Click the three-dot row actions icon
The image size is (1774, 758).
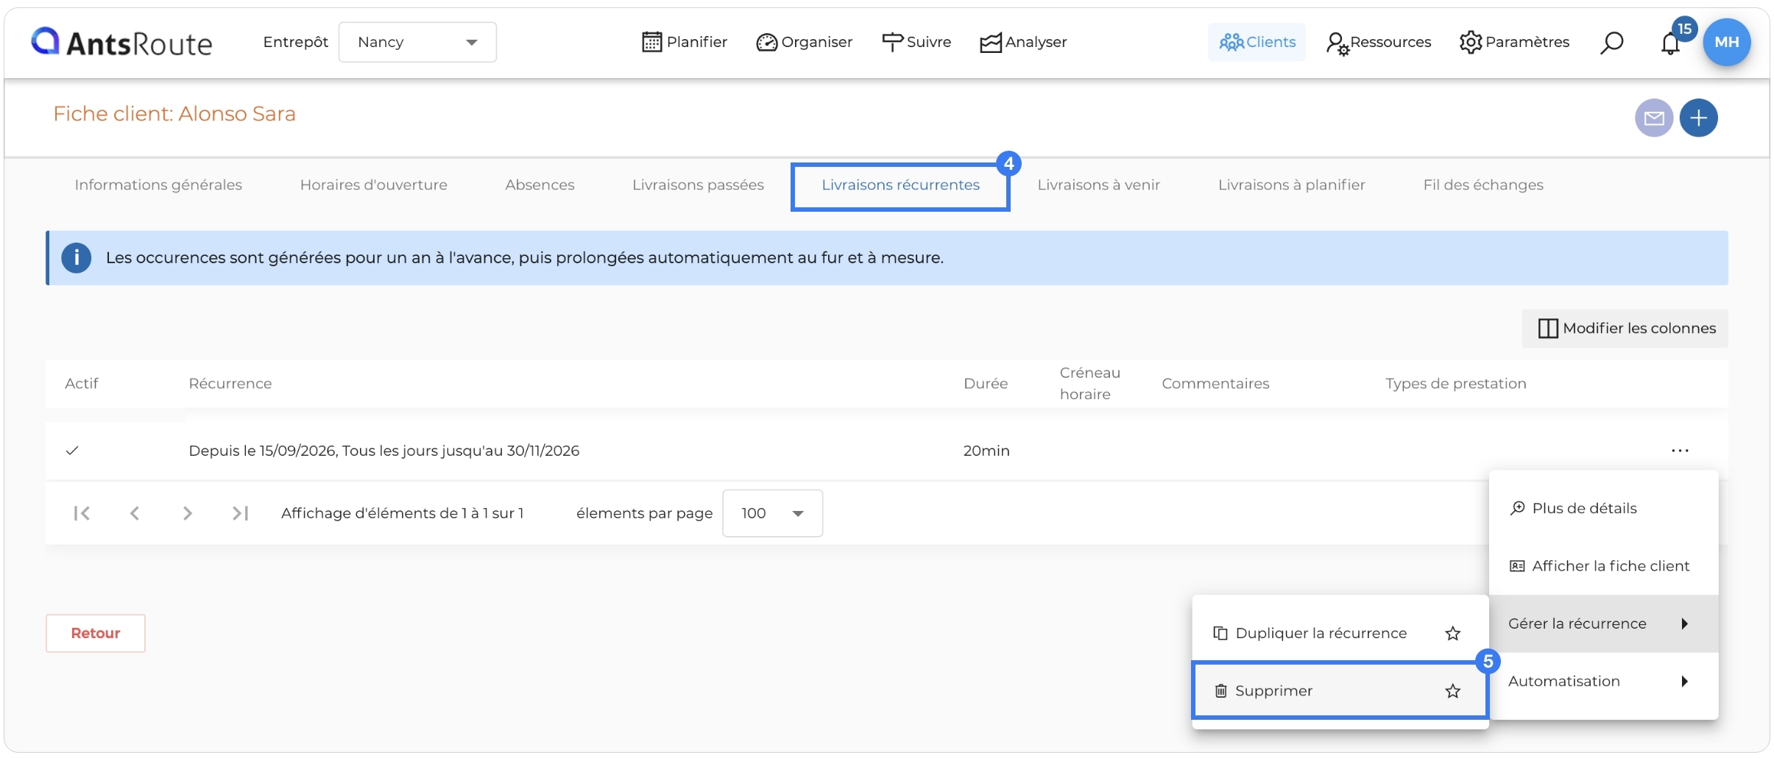click(x=1680, y=451)
